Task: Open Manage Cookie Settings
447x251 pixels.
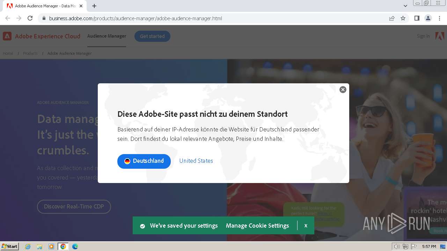Action: pyautogui.click(x=257, y=226)
